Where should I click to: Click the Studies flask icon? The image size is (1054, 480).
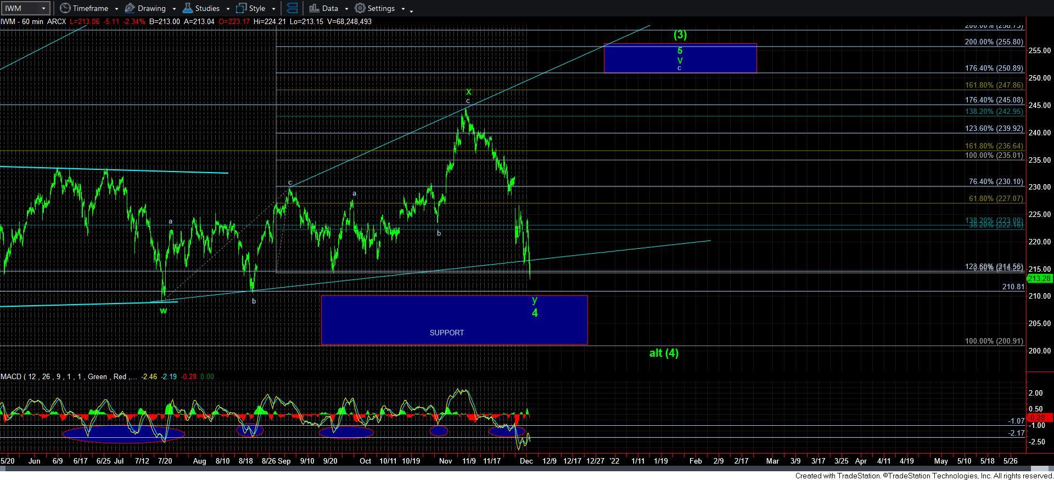(187, 8)
